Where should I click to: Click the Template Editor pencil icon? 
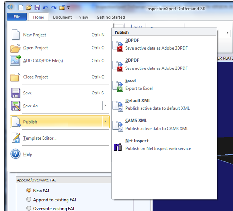pos(16,138)
